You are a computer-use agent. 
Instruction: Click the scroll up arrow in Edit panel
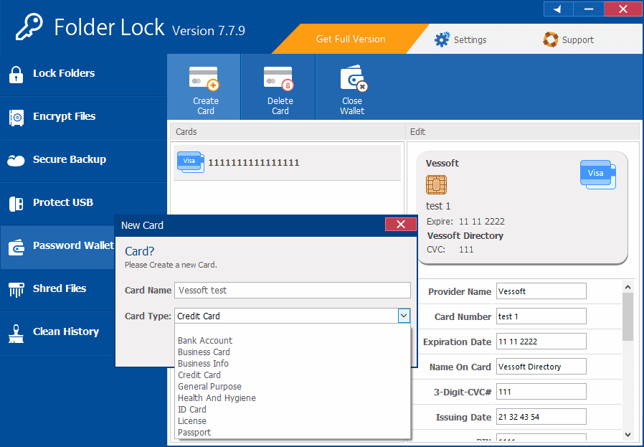pos(628,287)
